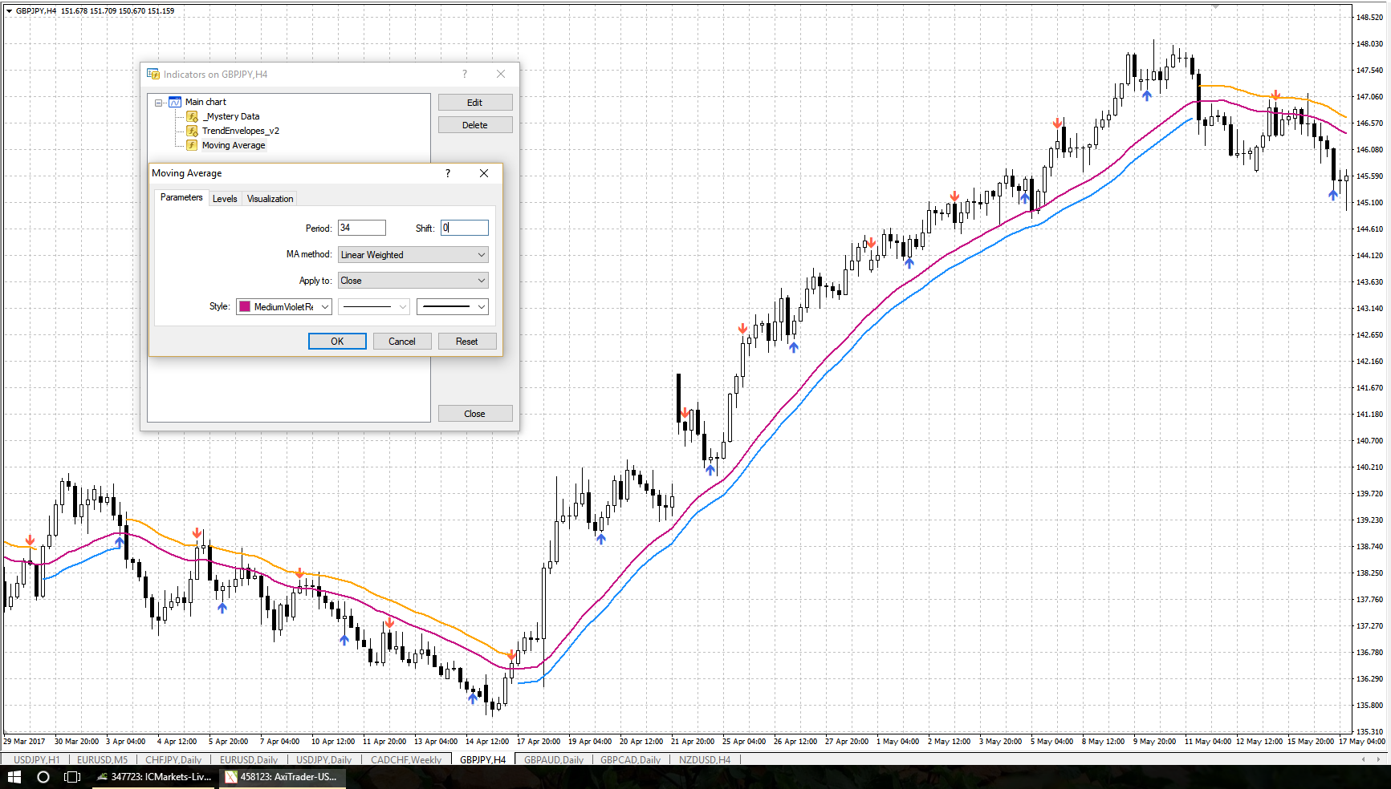Open the MediumVioletRed color picker
Viewport: 1391px width, 789px height.
point(284,306)
